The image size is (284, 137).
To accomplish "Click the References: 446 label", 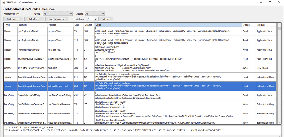I will click(x=12, y=14).
